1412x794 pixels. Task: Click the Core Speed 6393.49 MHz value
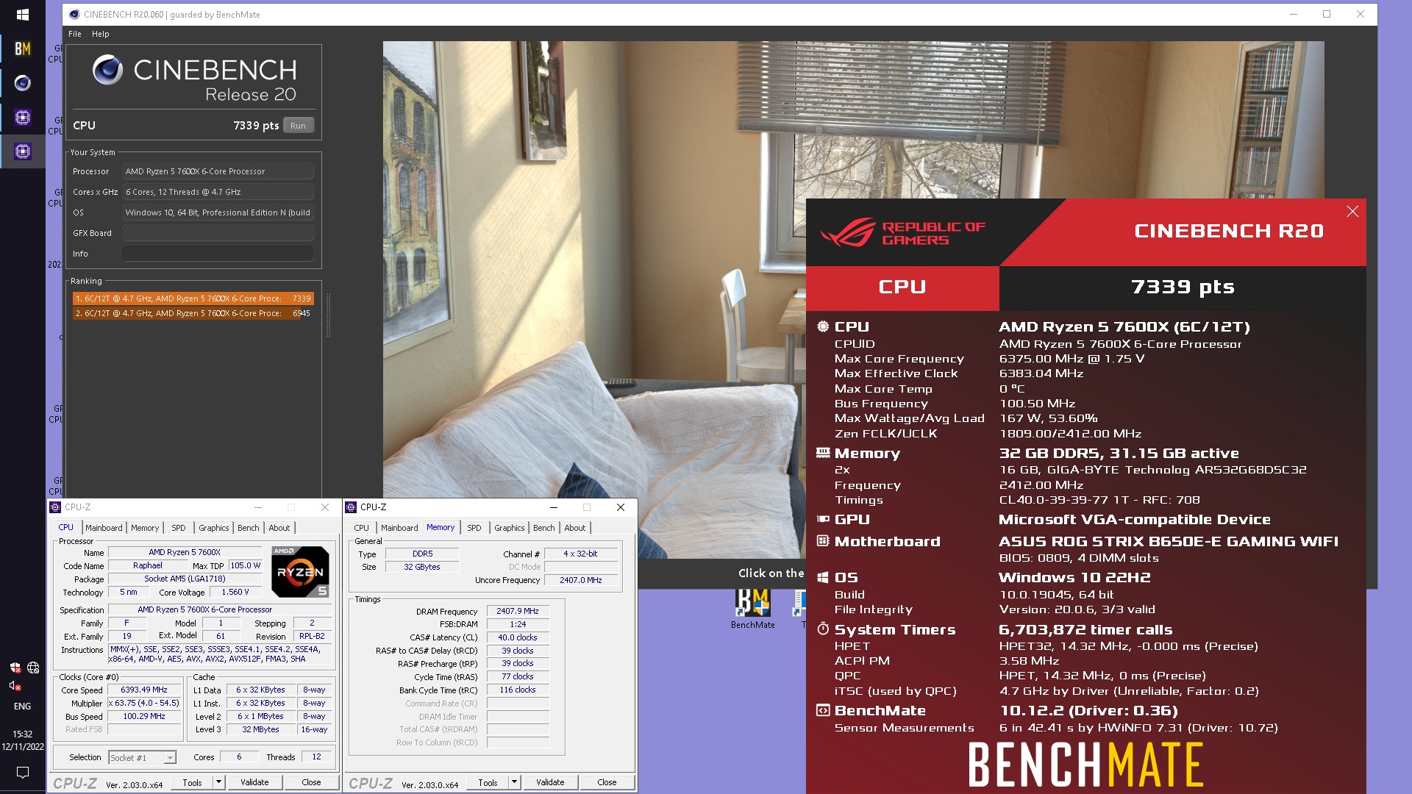pos(144,690)
